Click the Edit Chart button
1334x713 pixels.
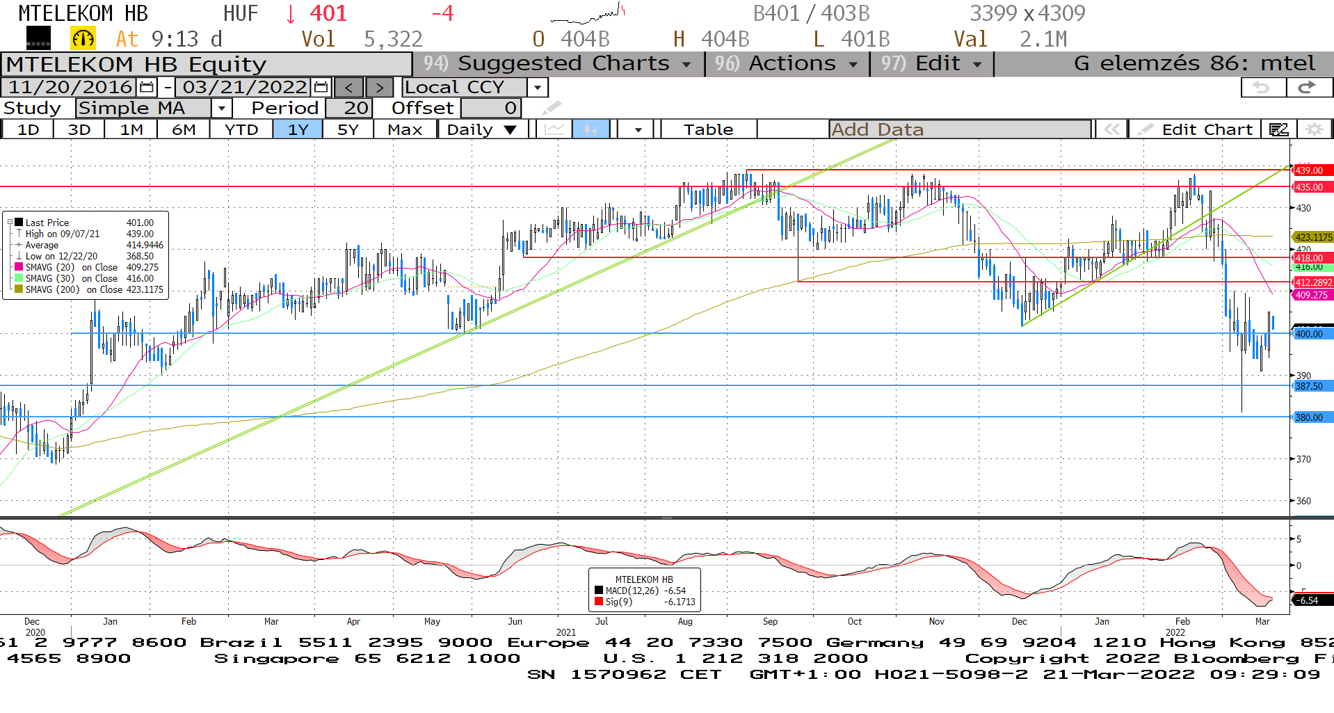coord(1196,129)
